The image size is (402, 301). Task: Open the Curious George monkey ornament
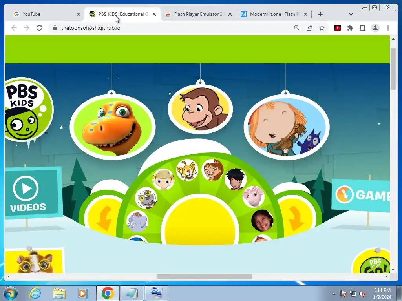pos(200,109)
